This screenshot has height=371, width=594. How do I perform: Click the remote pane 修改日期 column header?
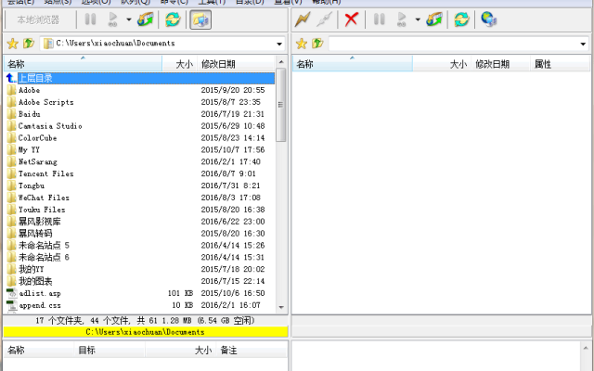pos(500,64)
